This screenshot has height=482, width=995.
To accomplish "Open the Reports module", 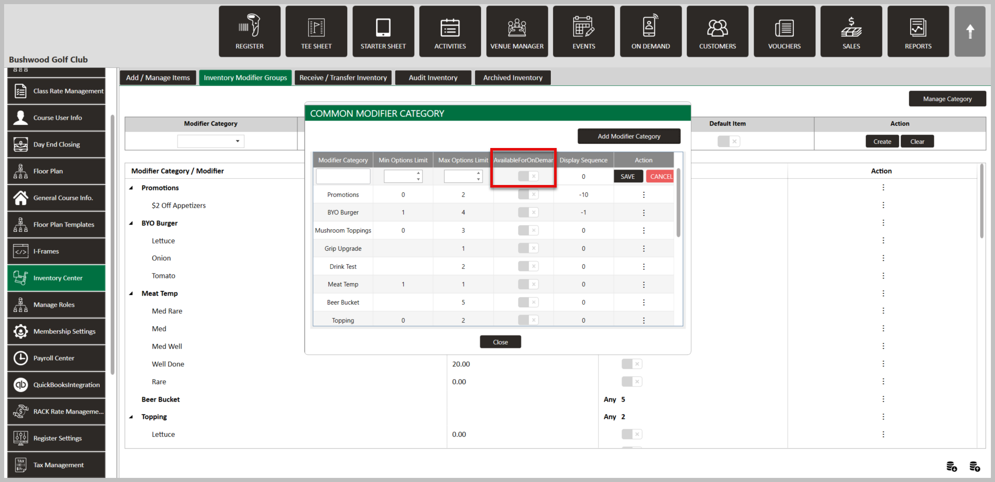I will tap(918, 31).
